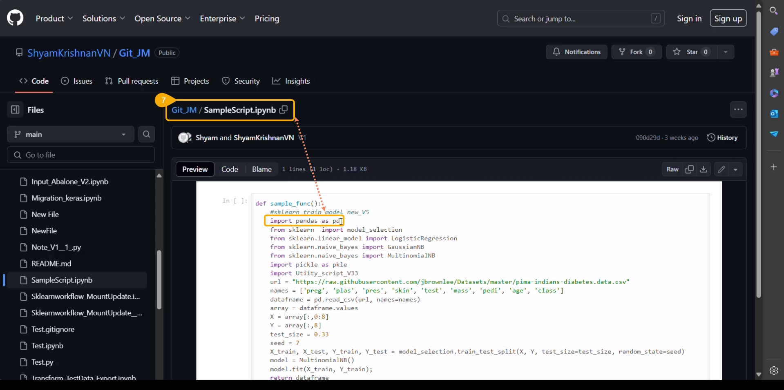Screen dimensions: 784x390
Task: Expand the main branch dropdown
Action: [70, 134]
